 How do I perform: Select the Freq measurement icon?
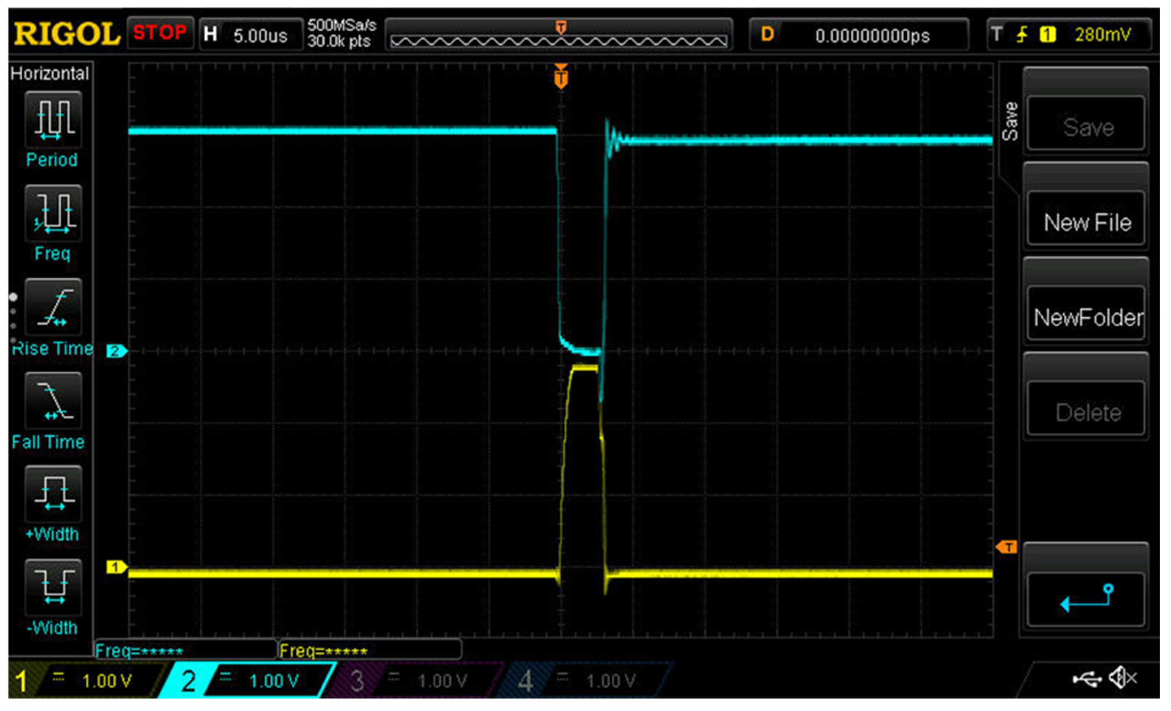coord(53,213)
